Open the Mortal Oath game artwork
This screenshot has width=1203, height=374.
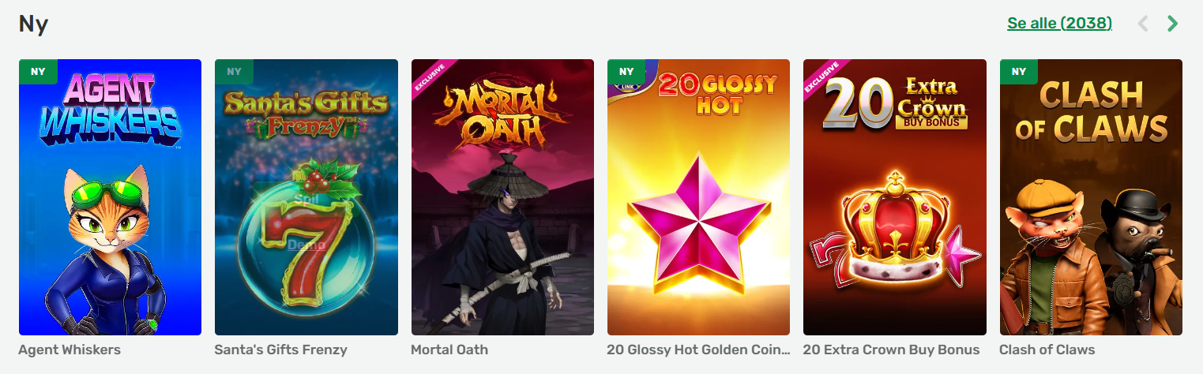tap(502, 197)
